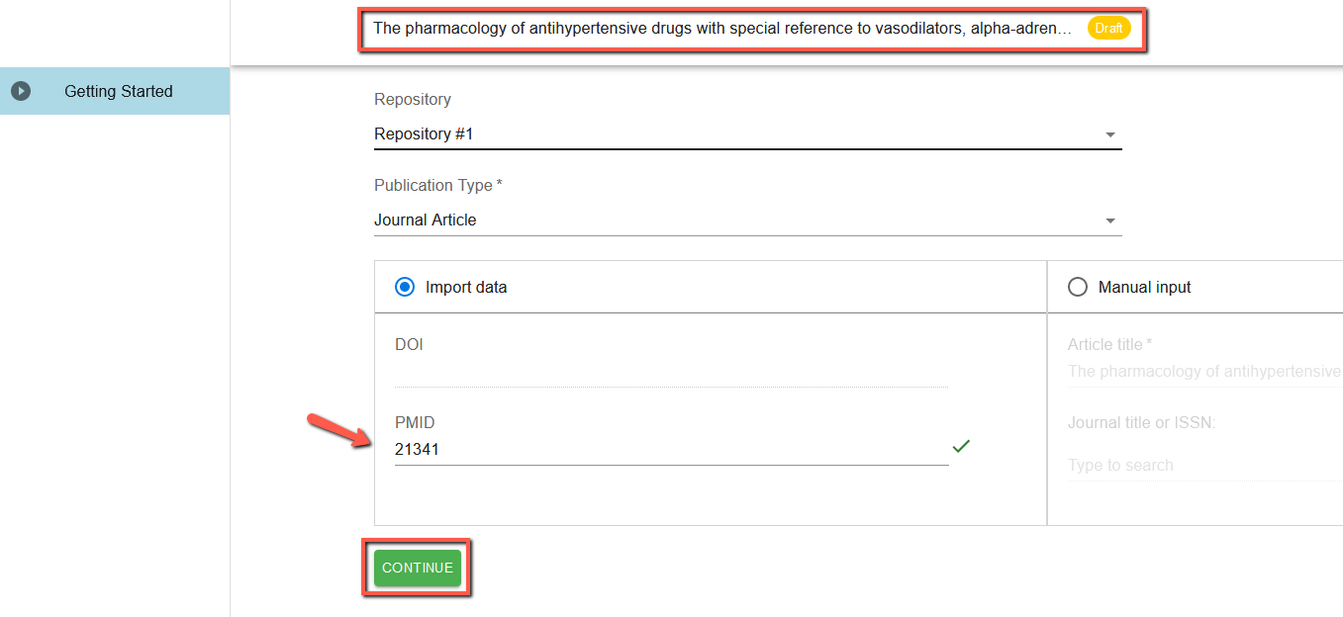Click the green checkmark next to PMID
This screenshot has height=617, width=1343.
coord(960,447)
